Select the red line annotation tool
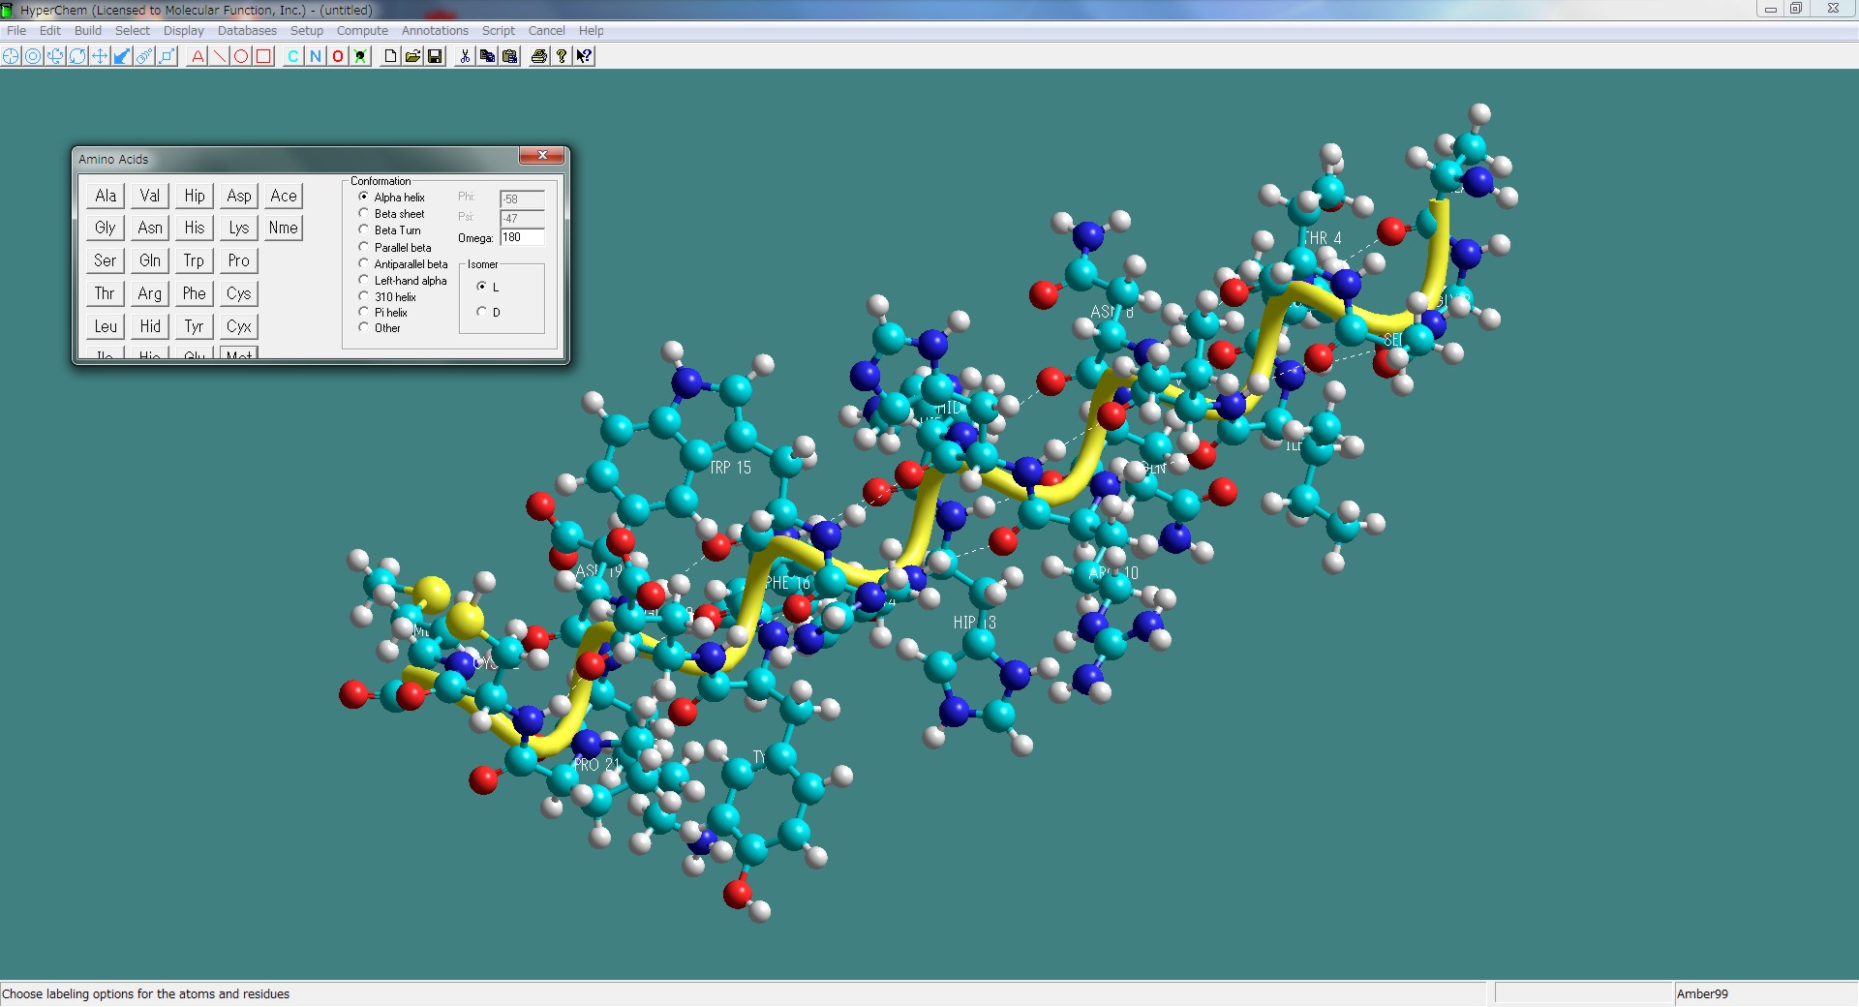1859x1007 pixels. [220, 56]
